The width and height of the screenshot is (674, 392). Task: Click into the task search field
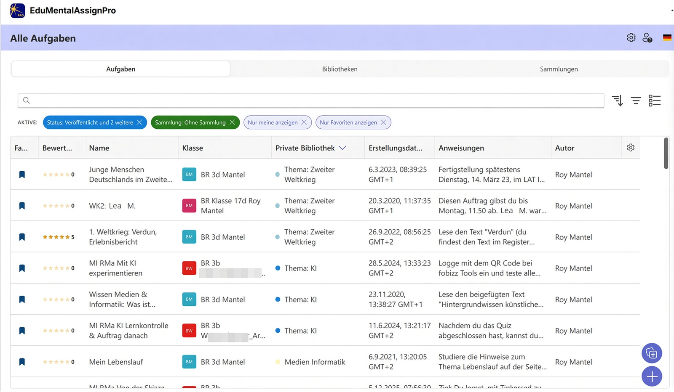pyautogui.click(x=311, y=101)
